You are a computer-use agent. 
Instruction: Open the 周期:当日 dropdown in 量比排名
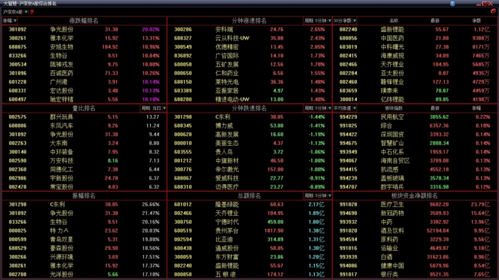154,108
